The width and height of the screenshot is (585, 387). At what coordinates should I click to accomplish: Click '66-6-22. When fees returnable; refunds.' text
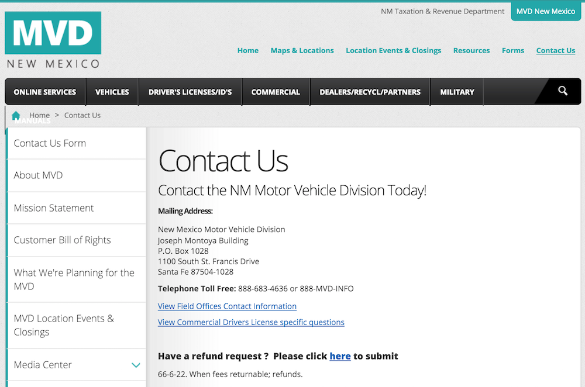[230, 374]
